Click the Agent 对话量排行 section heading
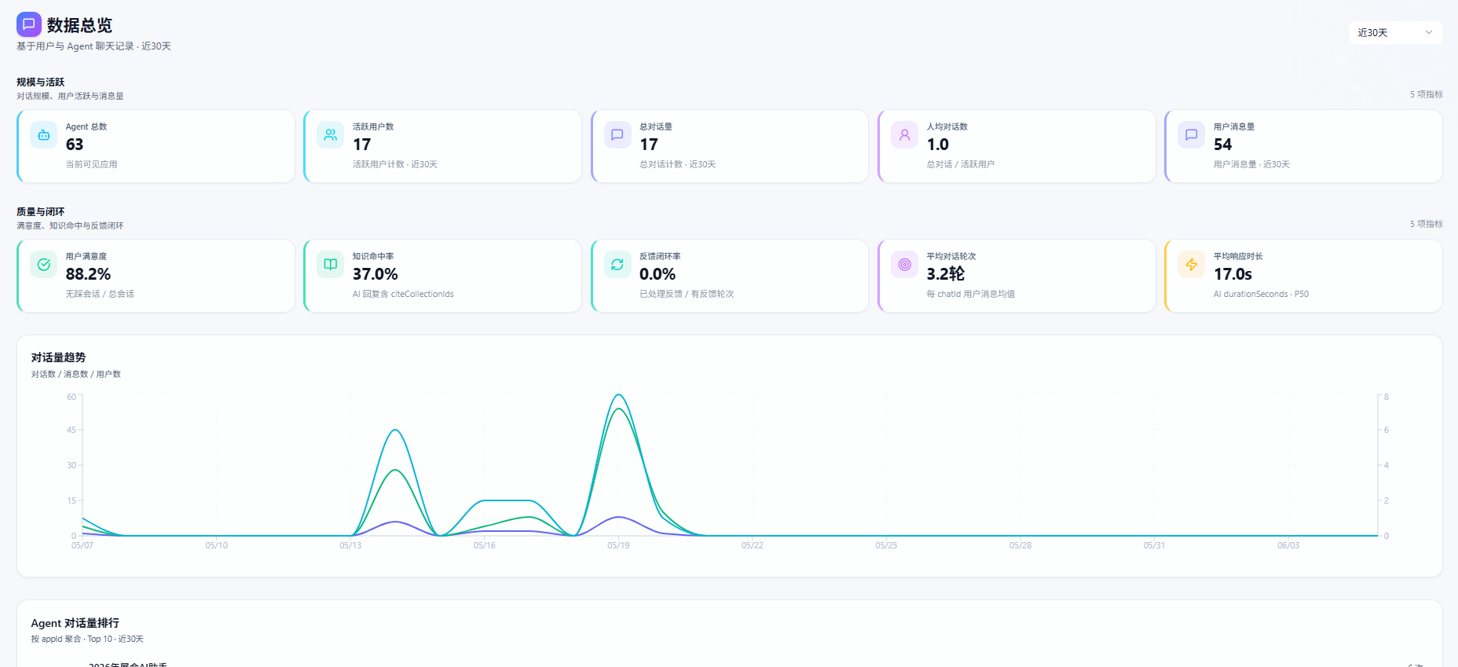The width and height of the screenshot is (1458, 667). pyautogui.click(x=75, y=623)
